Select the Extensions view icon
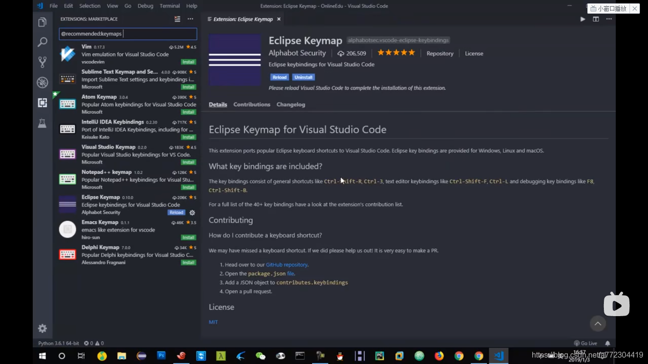Viewport: 648px width, 364px height. [x=42, y=103]
